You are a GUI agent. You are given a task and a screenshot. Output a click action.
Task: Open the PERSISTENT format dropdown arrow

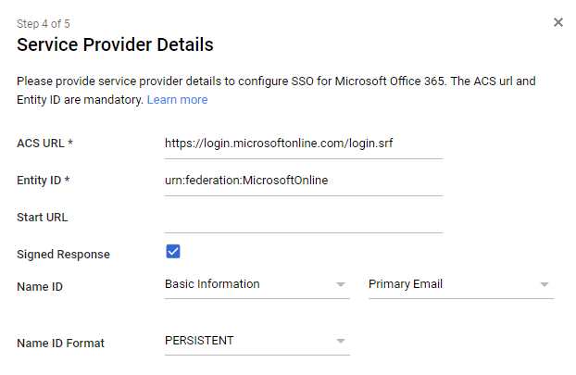click(x=340, y=341)
